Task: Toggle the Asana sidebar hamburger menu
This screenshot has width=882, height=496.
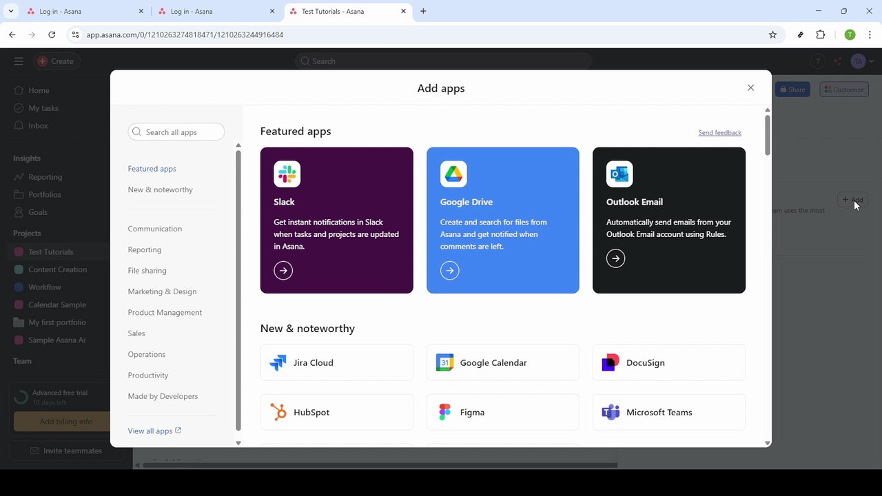Action: tap(19, 61)
